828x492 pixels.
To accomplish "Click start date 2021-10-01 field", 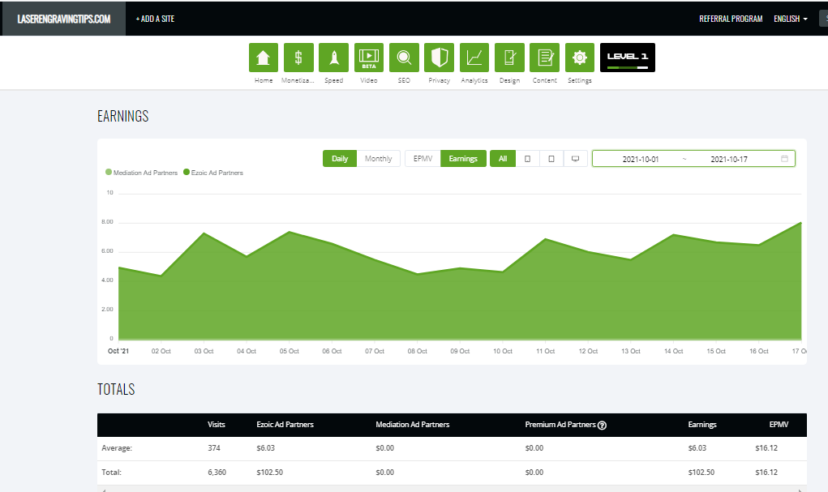I will click(641, 159).
